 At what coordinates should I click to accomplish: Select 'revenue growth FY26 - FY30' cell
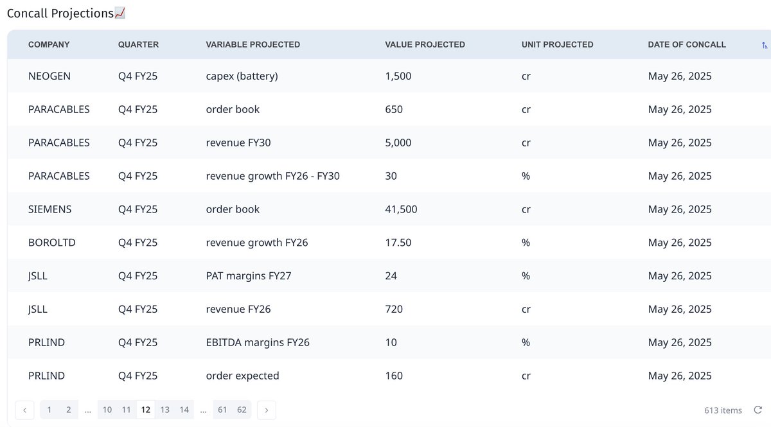tap(272, 176)
